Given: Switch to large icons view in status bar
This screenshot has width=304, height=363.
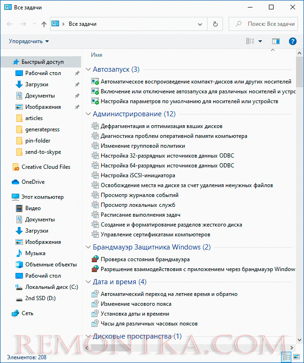Looking at the screenshot, I should pos(297,357).
